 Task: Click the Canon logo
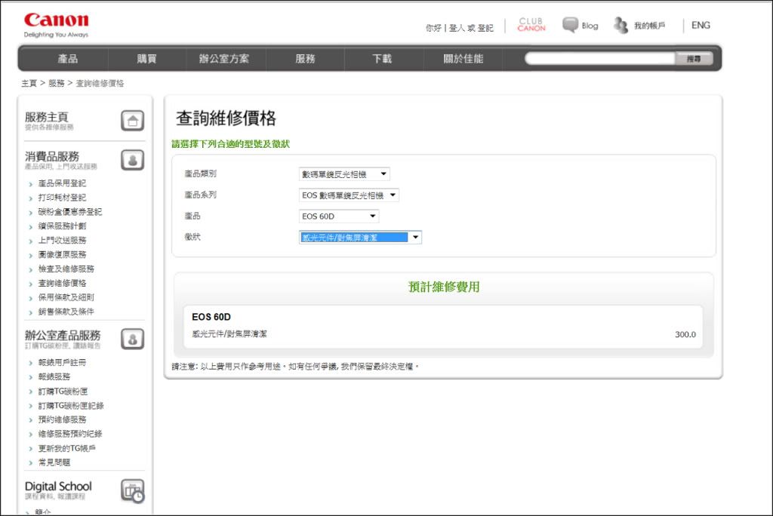(56, 20)
